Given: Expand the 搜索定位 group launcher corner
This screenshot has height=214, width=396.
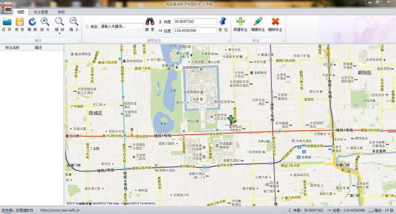Looking at the screenshot, I should point(229,41).
